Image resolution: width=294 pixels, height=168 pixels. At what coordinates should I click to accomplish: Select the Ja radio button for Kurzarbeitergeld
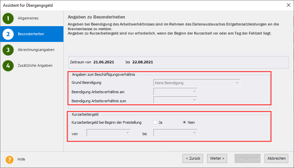[x=155, y=122]
